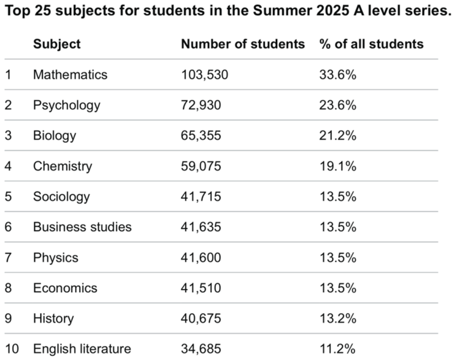Viewport: 454px width, 362px height.
Task: Click the 59,075 student count value
Action: pyautogui.click(x=201, y=166)
